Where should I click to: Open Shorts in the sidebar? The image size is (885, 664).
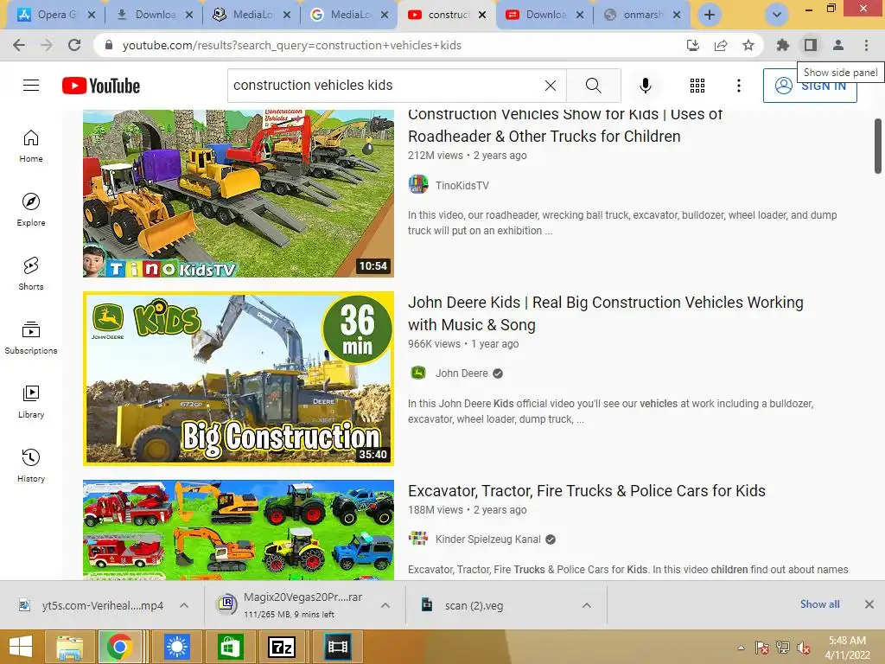click(x=31, y=274)
